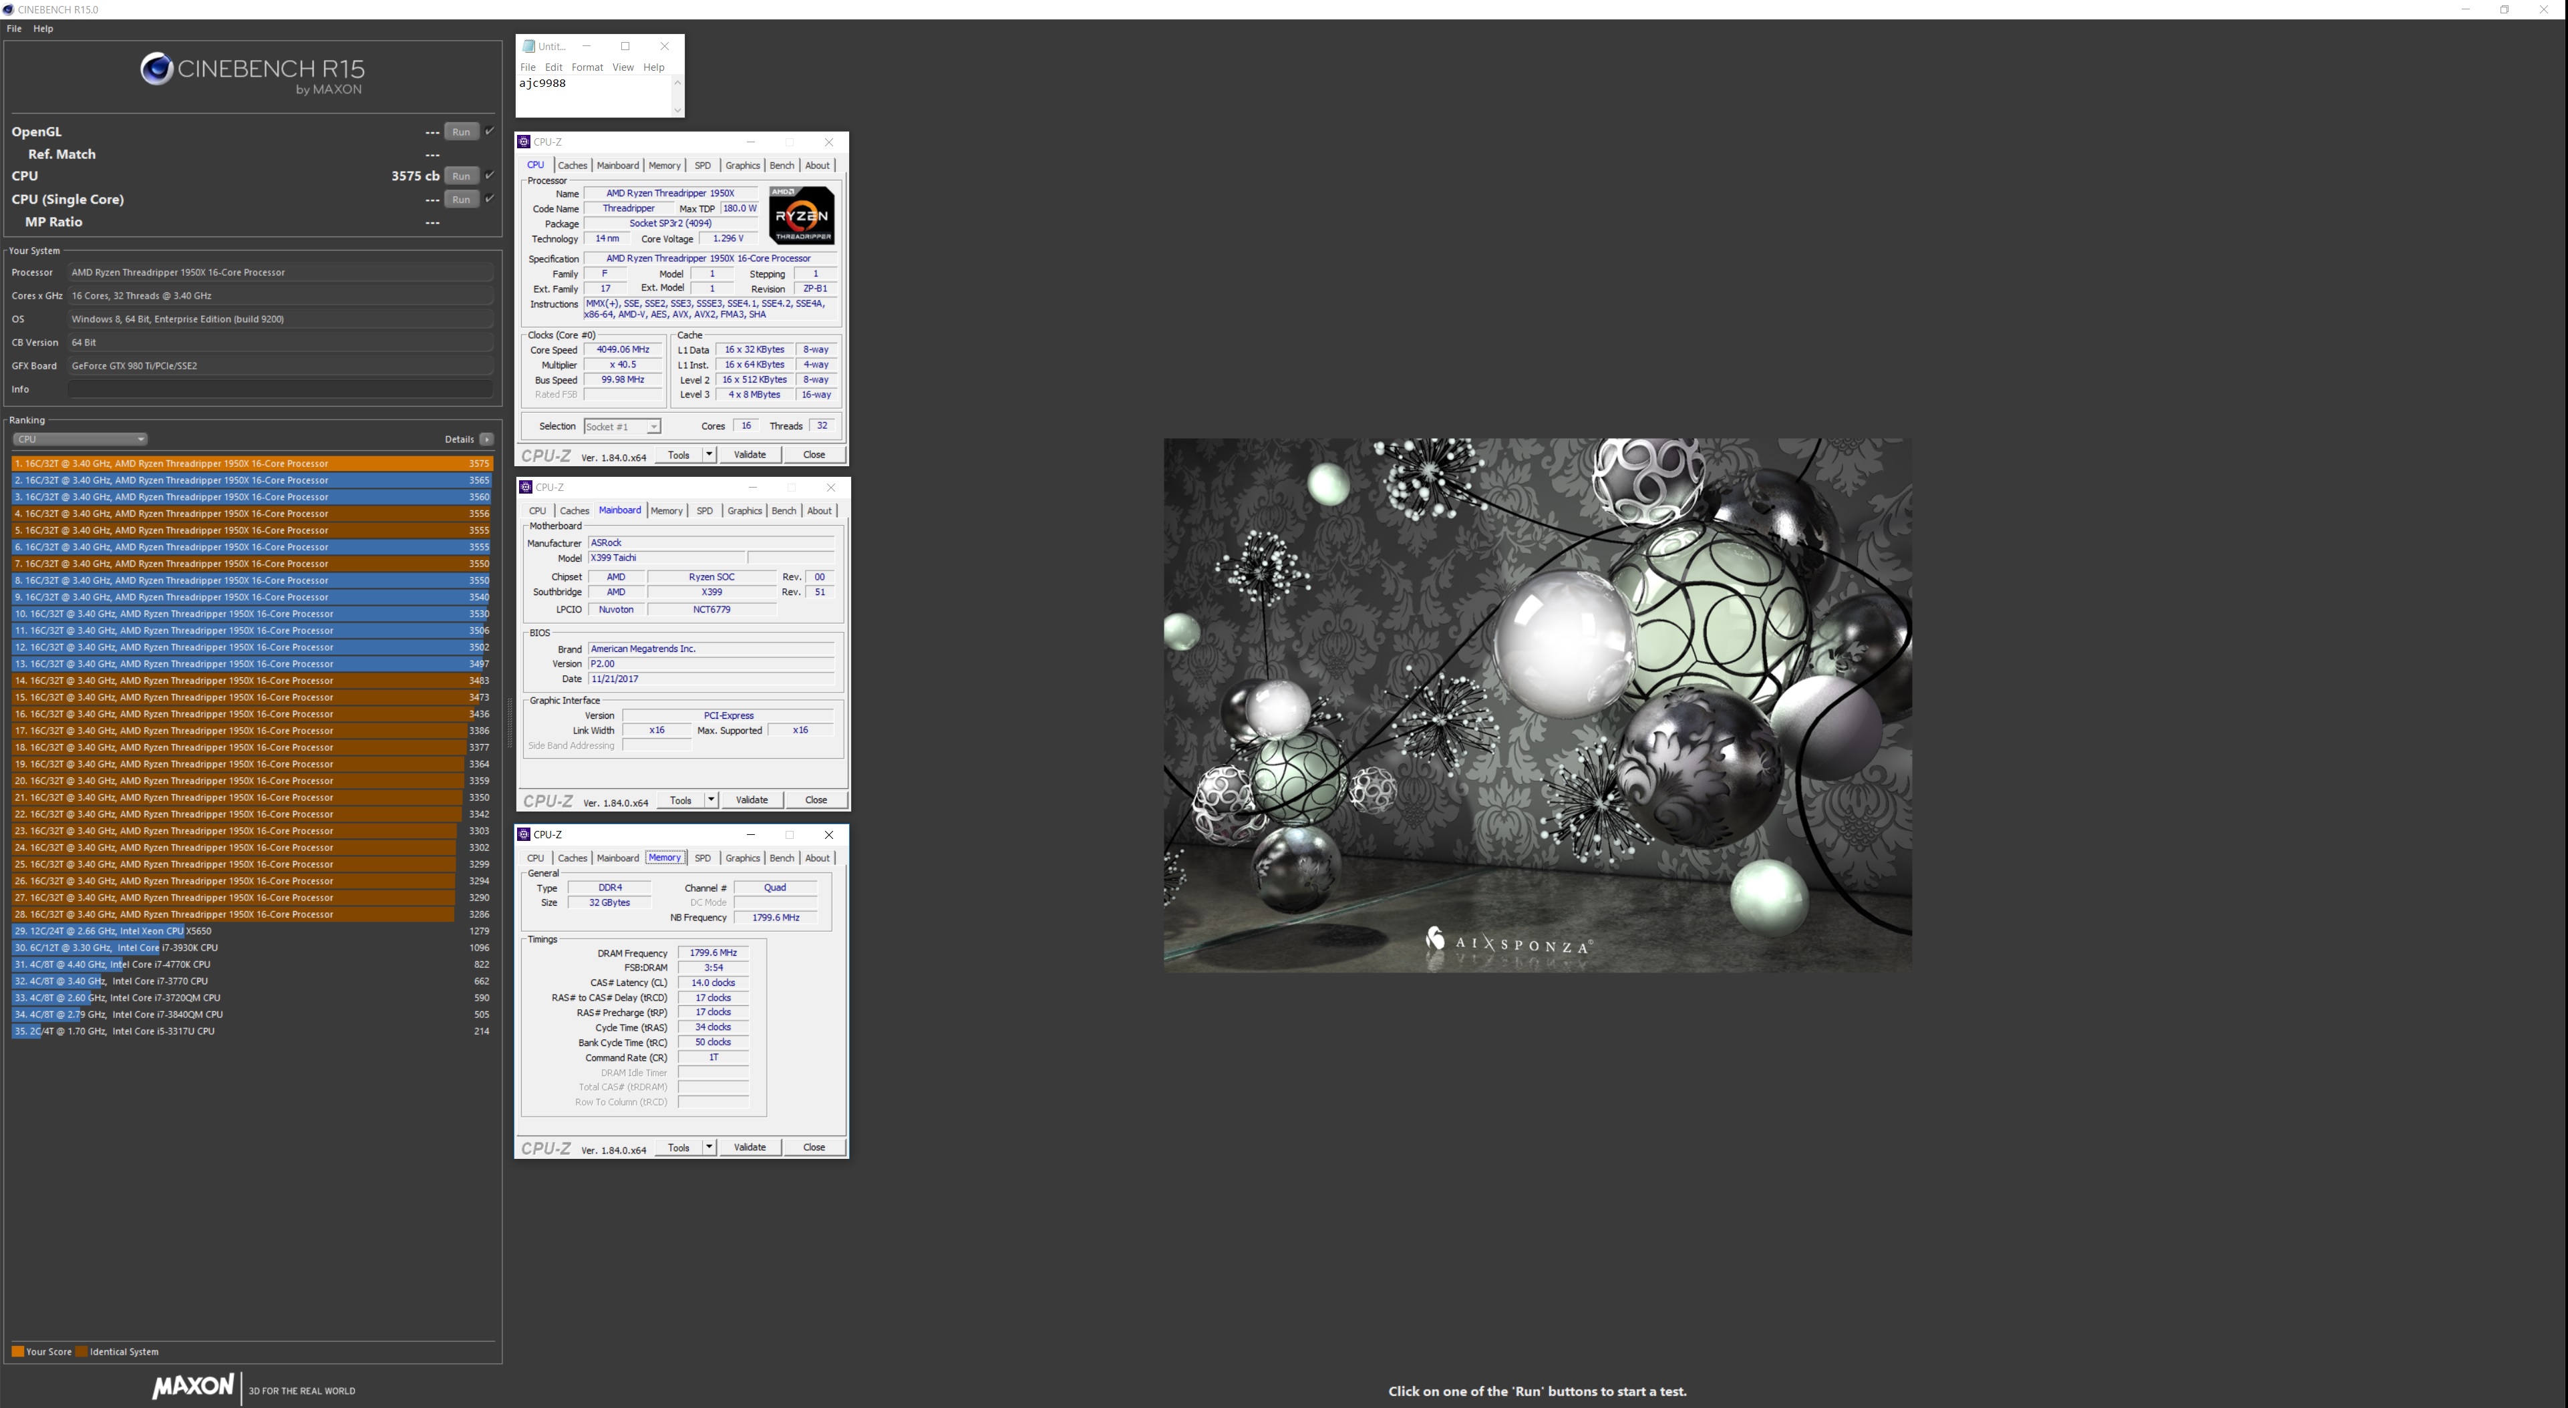The image size is (2568, 1408).
Task: Select ranking row 29 Intel Xeon X5650
Action: [x=253, y=930]
